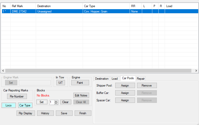Viewport: 199px width, 125px height.
Task: Click Flip Display button
Action: pos(26,113)
